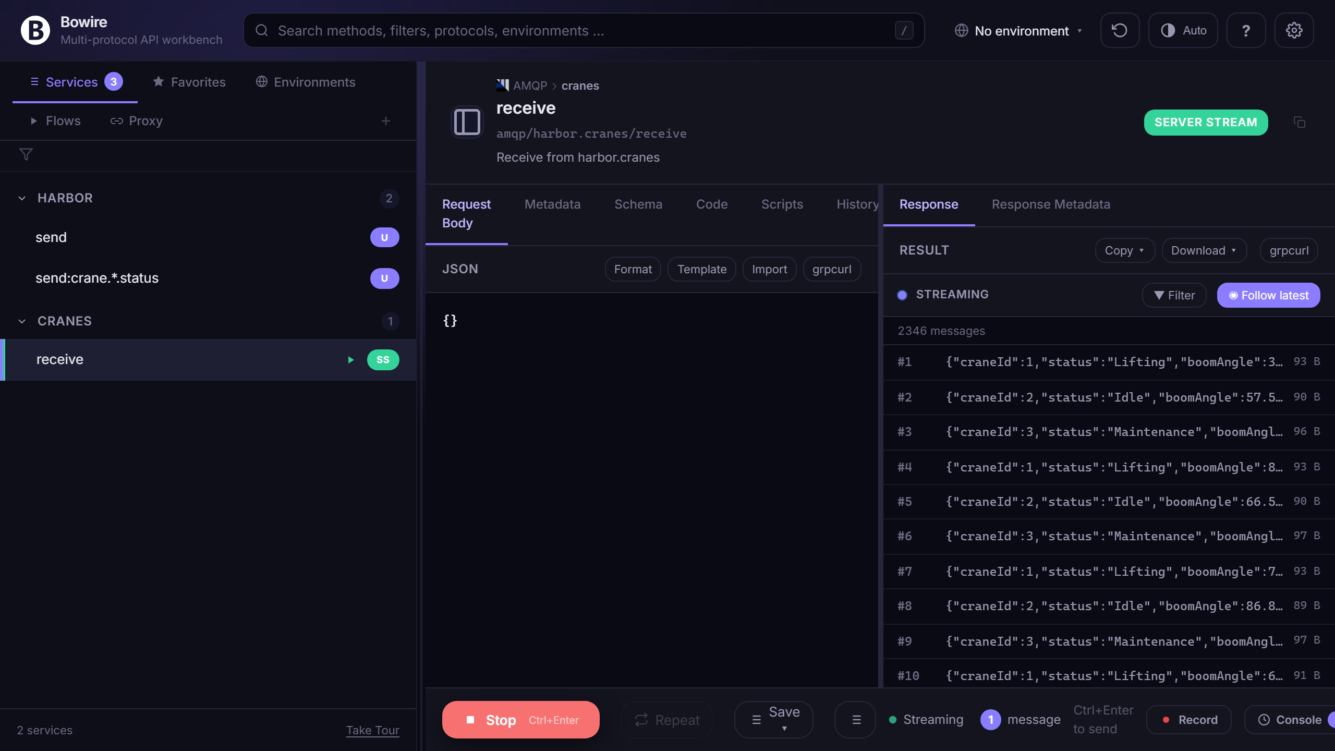
Task: Click the green play icon on receive row
Action: pyautogui.click(x=351, y=360)
